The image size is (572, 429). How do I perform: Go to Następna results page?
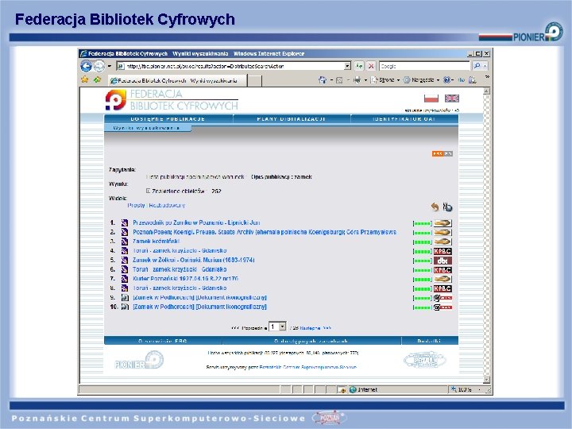click(x=315, y=328)
